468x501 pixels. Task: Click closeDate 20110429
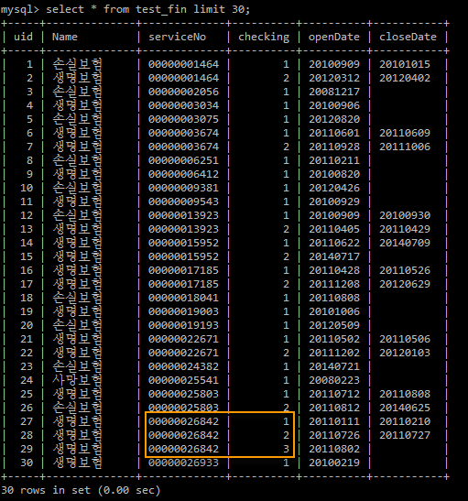click(405, 229)
